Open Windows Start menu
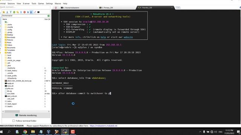 (1, 132)
